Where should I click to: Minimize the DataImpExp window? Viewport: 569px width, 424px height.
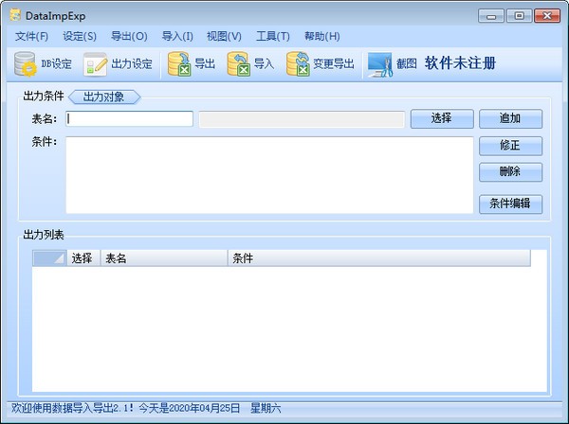(491, 16)
